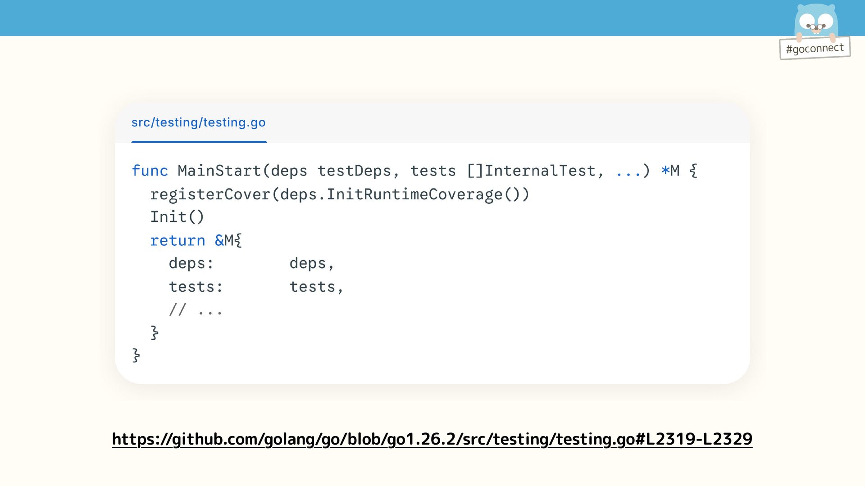Click the "// ..." comment line
Viewport: 865px width, 486px height.
pyautogui.click(x=196, y=310)
